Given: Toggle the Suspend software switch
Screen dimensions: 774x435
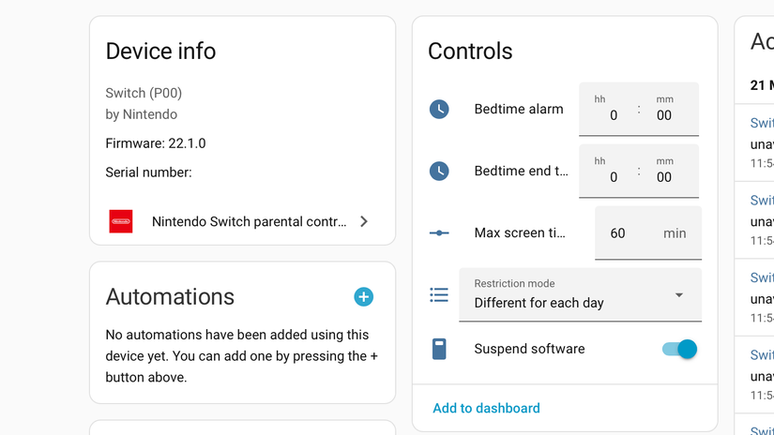Looking at the screenshot, I should (679, 349).
